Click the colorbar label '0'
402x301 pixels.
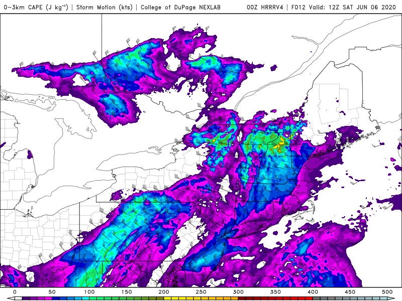(15, 292)
